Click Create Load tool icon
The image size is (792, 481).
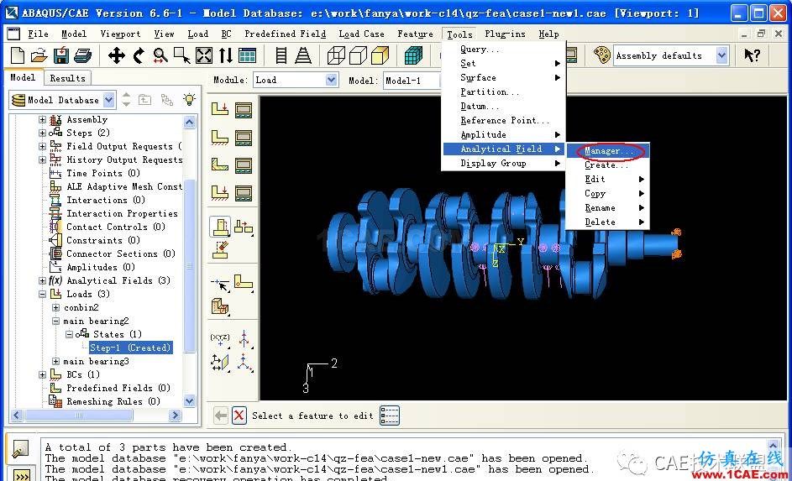(x=220, y=109)
